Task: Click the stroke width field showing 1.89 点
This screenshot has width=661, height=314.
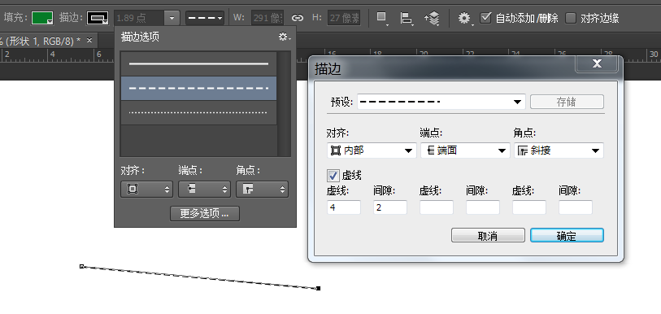Action: click(139, 18)
